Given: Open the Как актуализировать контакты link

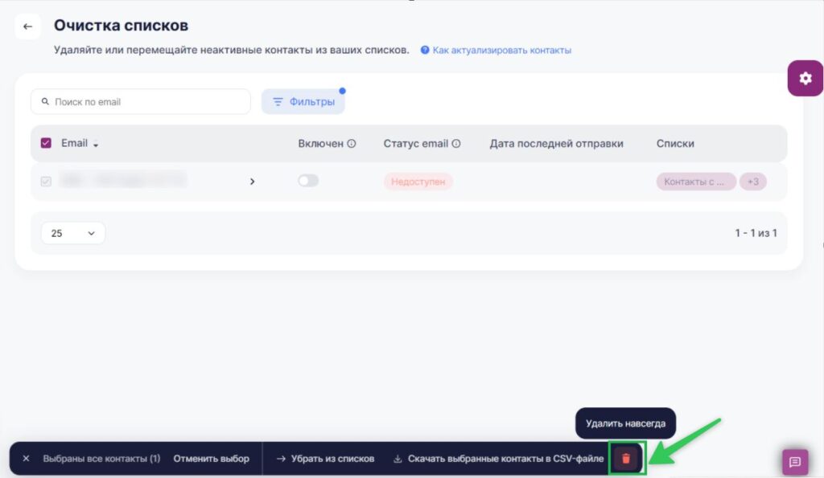Looking at the screenshot, I should click(502, 51).
